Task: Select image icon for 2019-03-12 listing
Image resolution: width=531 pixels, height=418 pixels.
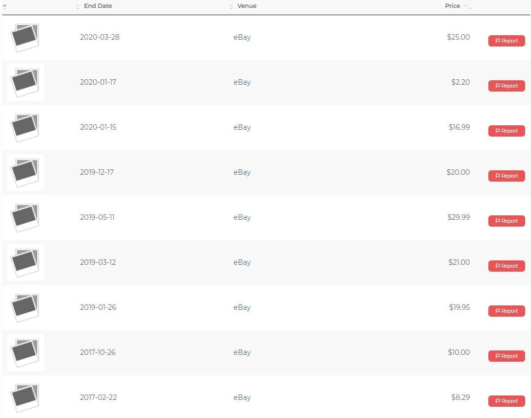Action: pyautogui.click(x=25, y=262)
